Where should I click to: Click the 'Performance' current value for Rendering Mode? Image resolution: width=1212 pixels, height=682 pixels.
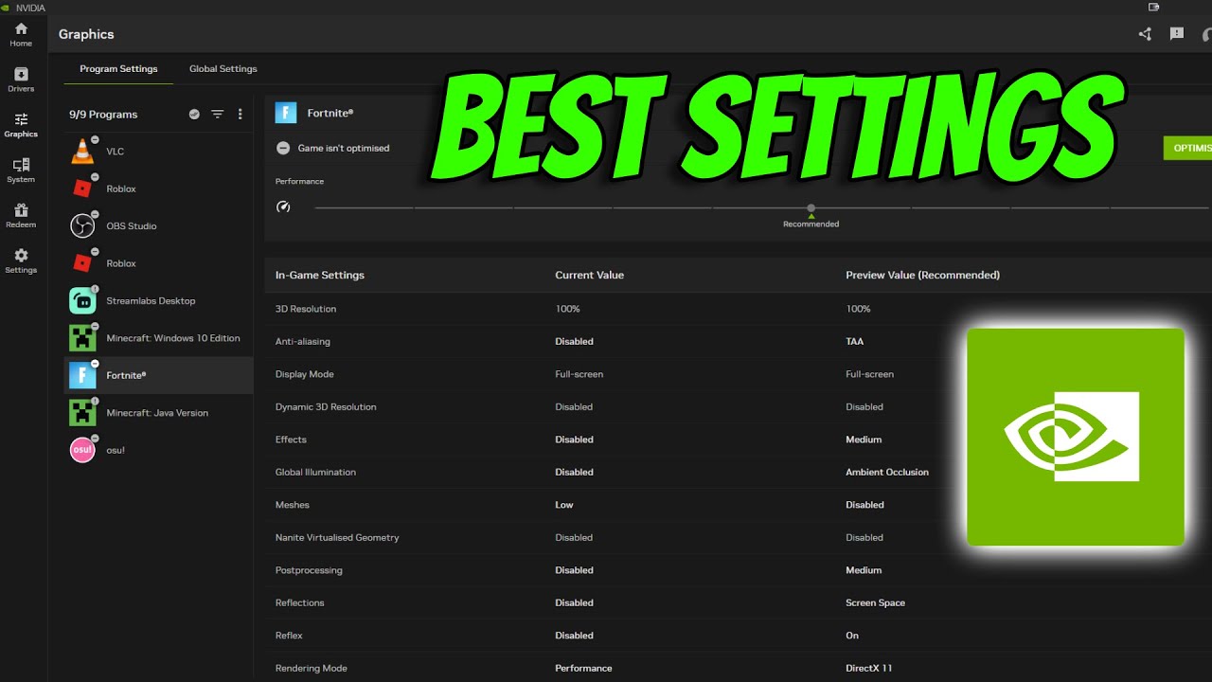583,668
